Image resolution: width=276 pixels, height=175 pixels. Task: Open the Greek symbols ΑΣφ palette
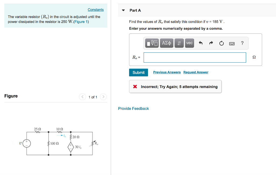(166, 43)
